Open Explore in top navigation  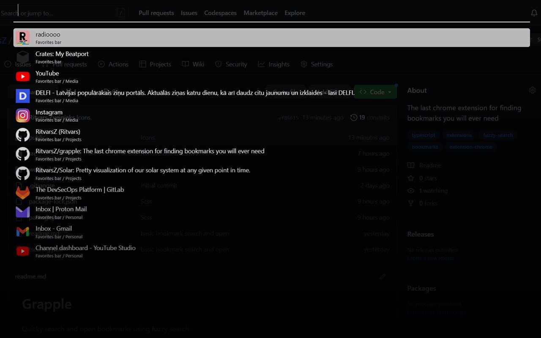295,13
